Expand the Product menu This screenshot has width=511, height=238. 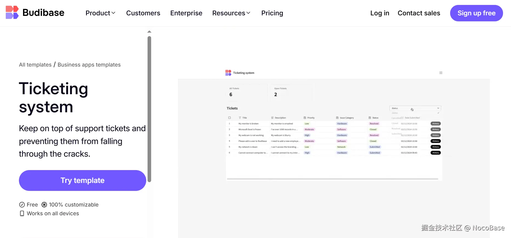100,13
